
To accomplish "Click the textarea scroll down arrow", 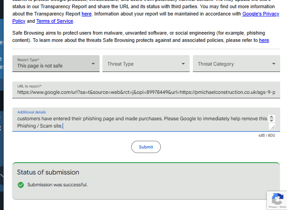I will pos(271,121).
